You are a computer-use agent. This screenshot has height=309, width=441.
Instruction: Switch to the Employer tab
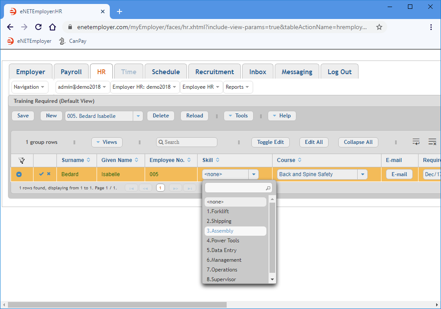(31, 72)
